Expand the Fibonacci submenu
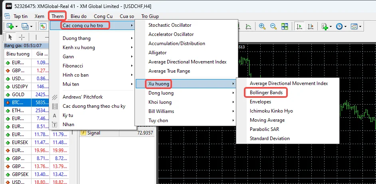Viewport: 376px width, 184px height. 92,66
